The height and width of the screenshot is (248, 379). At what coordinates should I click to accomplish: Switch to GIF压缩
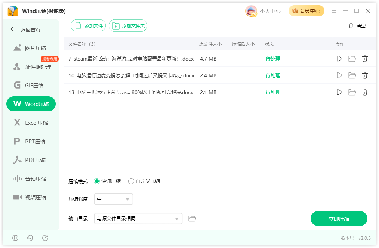pyautogui.click(x=31, y=86)
